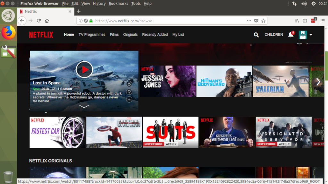Switch to the TV Programmes section
The height and width of the screenshot is (184, 328).
click(x=92, y=34)
